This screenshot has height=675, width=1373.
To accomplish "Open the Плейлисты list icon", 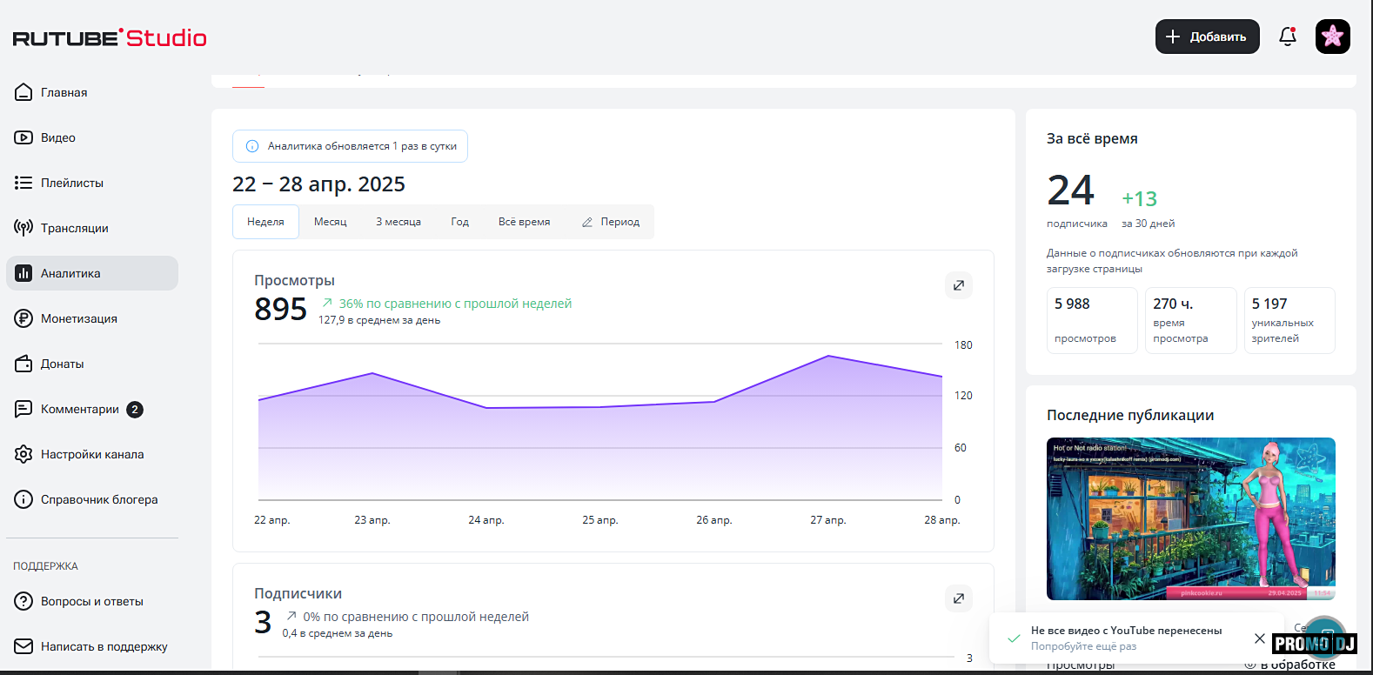I will pyautogui.click(x=23, y=183).
